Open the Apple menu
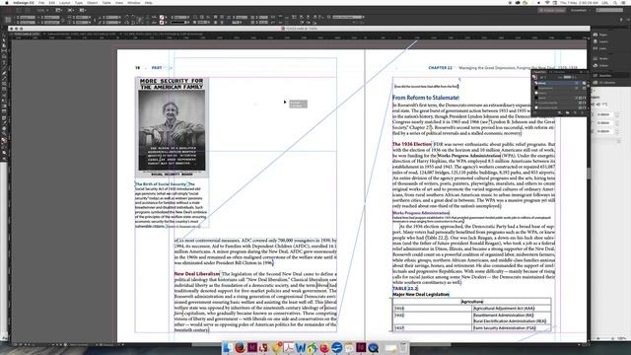Screen dimensions: 631x355 pyautogui.click(x=7, y=3)
